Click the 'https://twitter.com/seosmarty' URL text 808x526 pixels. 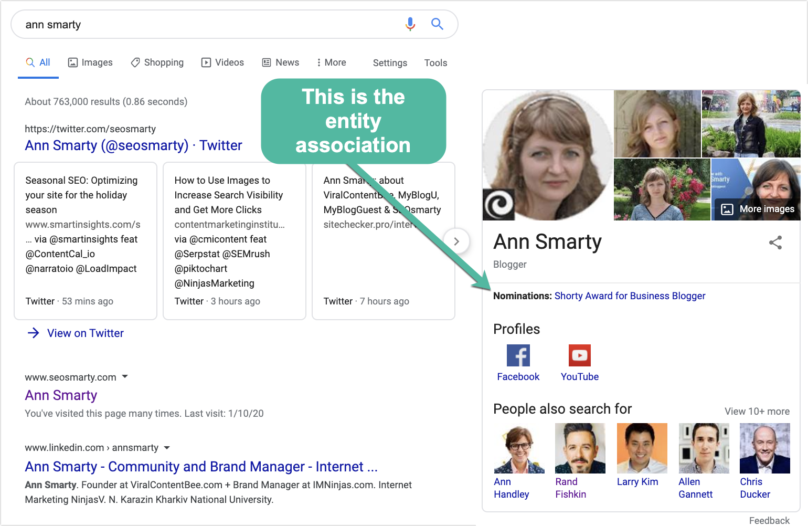tap(90, 129)
